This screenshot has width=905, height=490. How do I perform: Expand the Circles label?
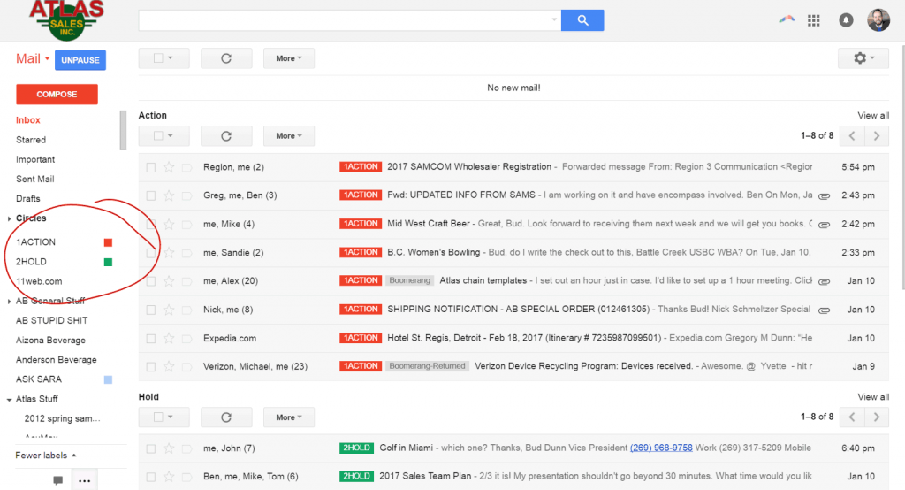coord(9,218)
